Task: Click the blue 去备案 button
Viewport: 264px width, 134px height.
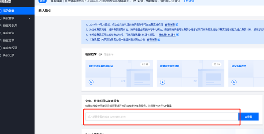Action: point(249,116)
